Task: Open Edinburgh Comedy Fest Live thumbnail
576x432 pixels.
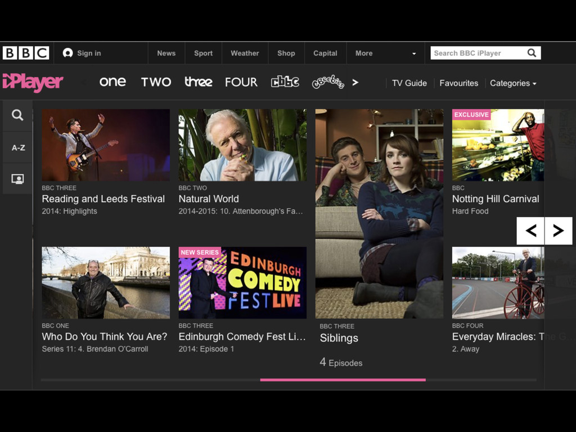Action: click(242, 282)
